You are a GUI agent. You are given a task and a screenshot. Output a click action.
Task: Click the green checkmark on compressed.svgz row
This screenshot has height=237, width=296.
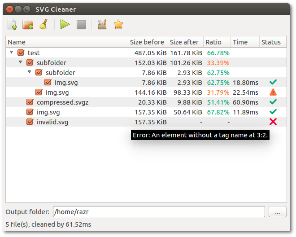tap(273, 102)
